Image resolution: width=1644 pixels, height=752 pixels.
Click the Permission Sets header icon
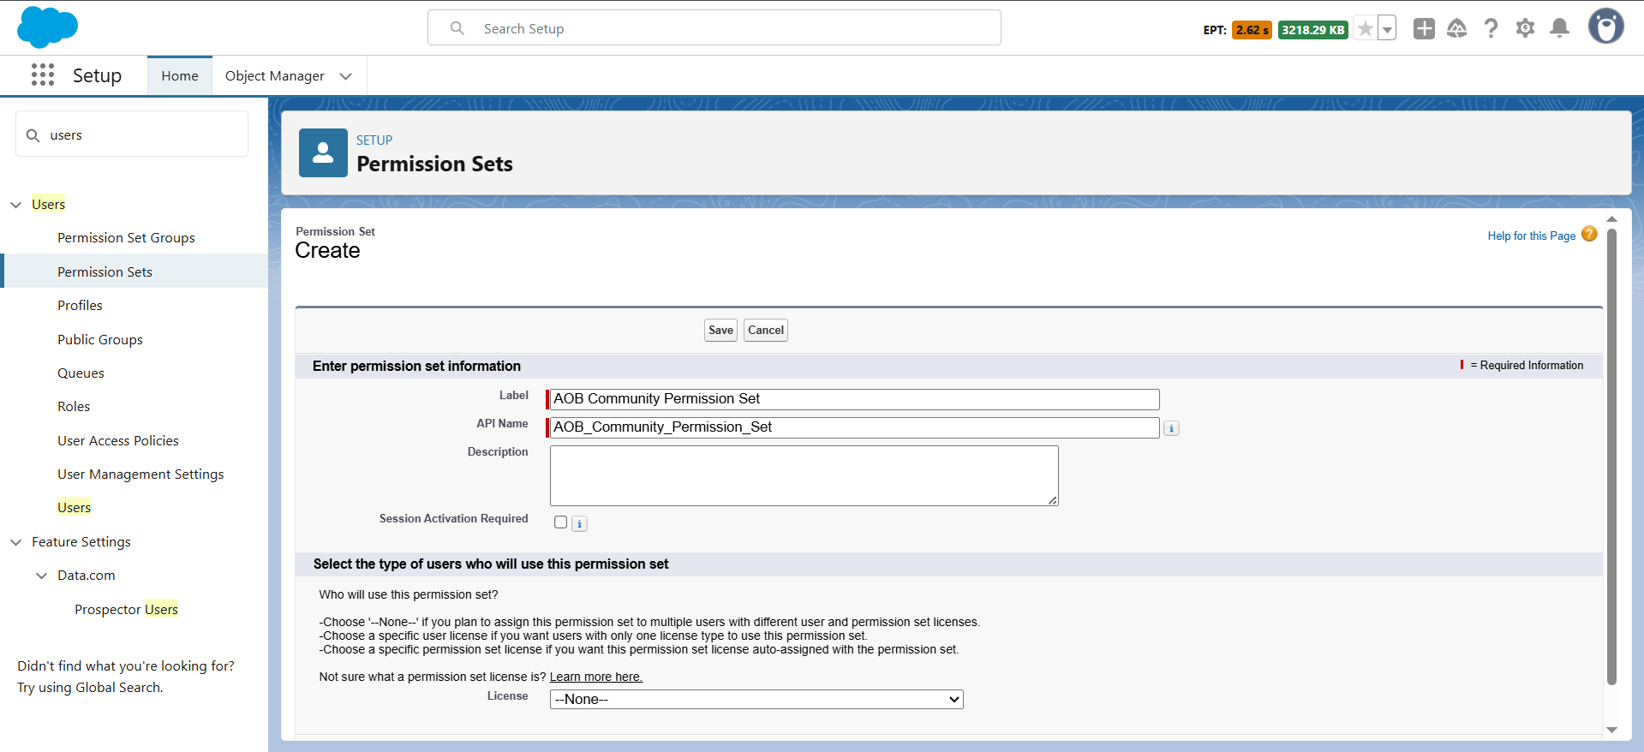323,152
